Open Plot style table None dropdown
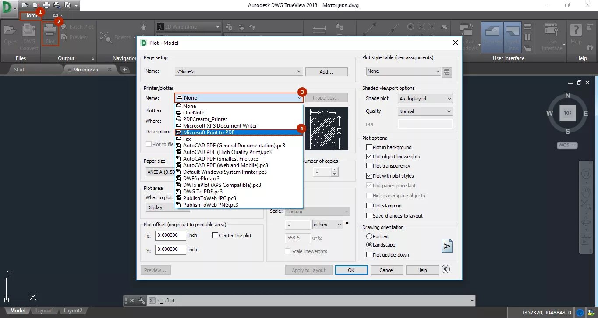Viewport: 598px width, 318px height. point(403,71)
